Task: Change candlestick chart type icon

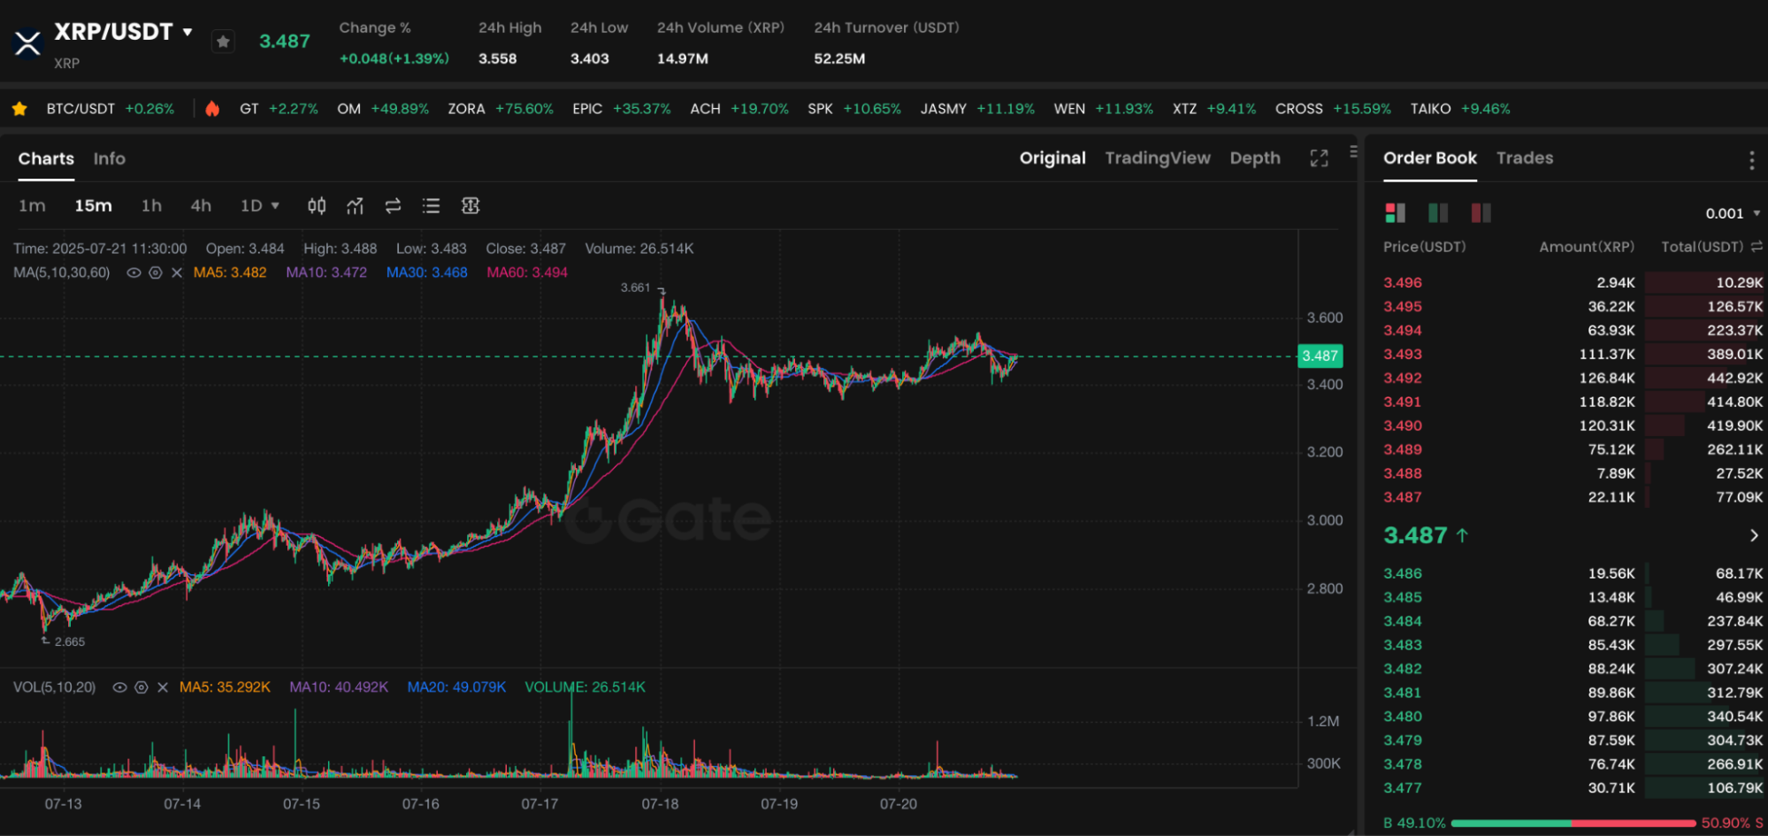Action: pos(317,205)
